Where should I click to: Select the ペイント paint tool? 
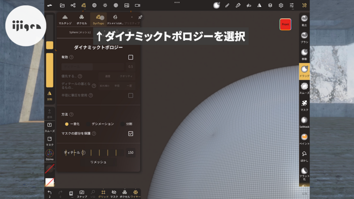[x=304, y=139]
